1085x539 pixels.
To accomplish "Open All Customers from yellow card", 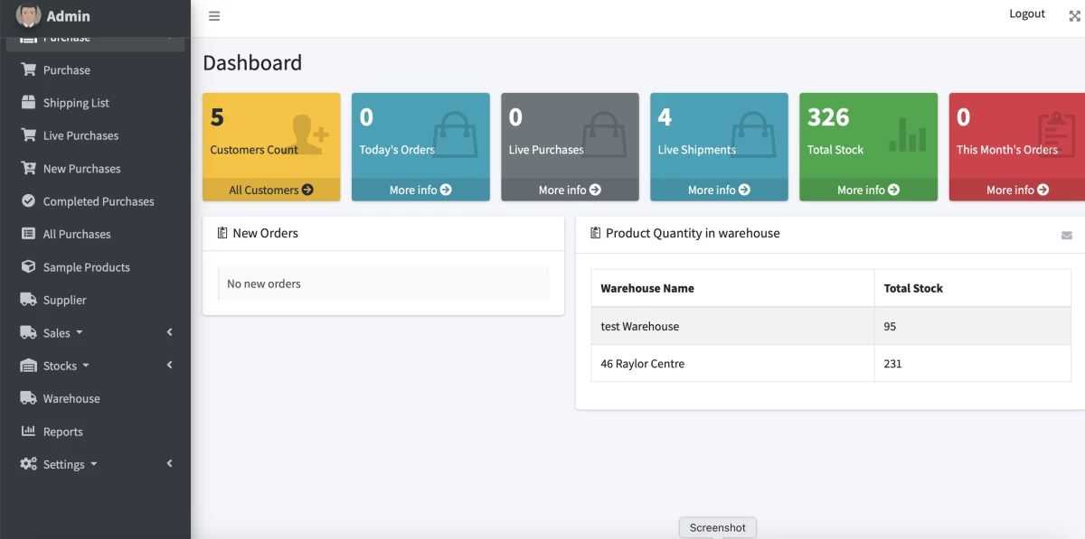I will click(x=270, y=190).
